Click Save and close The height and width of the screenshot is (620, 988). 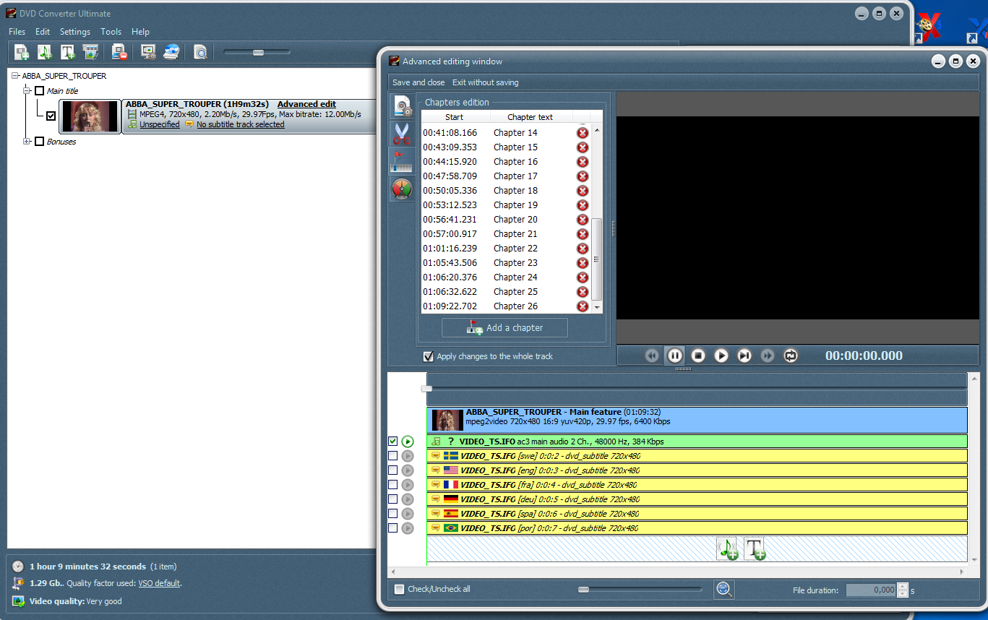tap(418, 82)
